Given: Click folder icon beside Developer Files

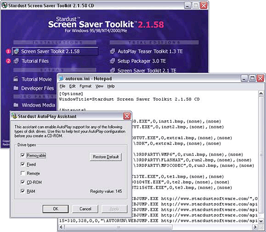Looking at the screenshot, I should click(16, 88).
